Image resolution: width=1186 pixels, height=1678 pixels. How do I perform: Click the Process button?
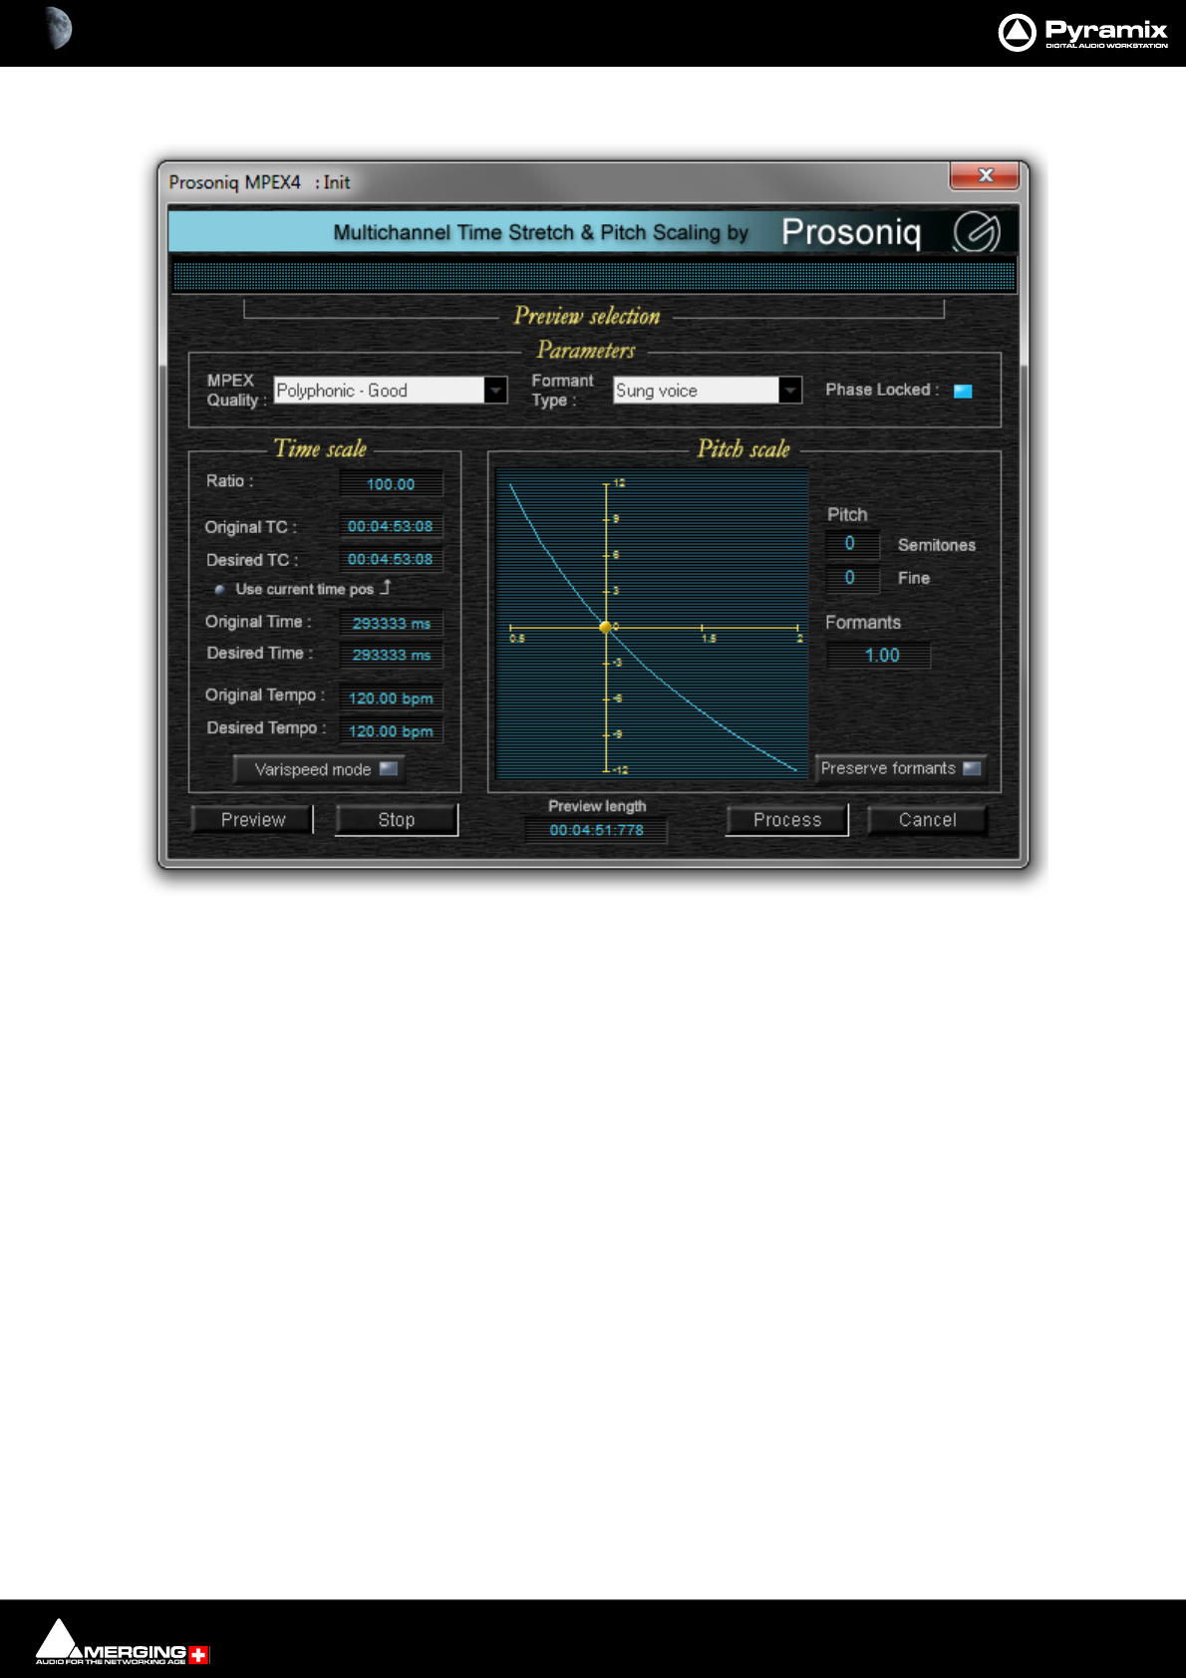(787, 819)
